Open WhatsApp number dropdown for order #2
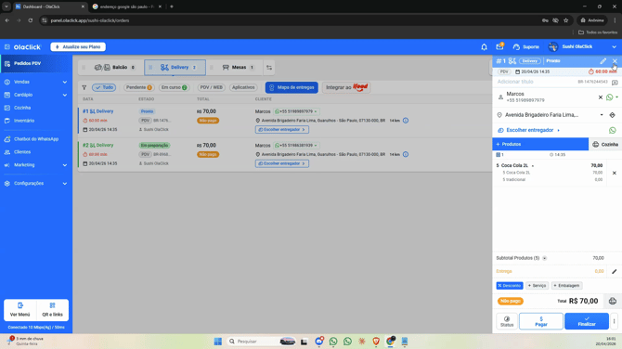 (x=296, y=145)
